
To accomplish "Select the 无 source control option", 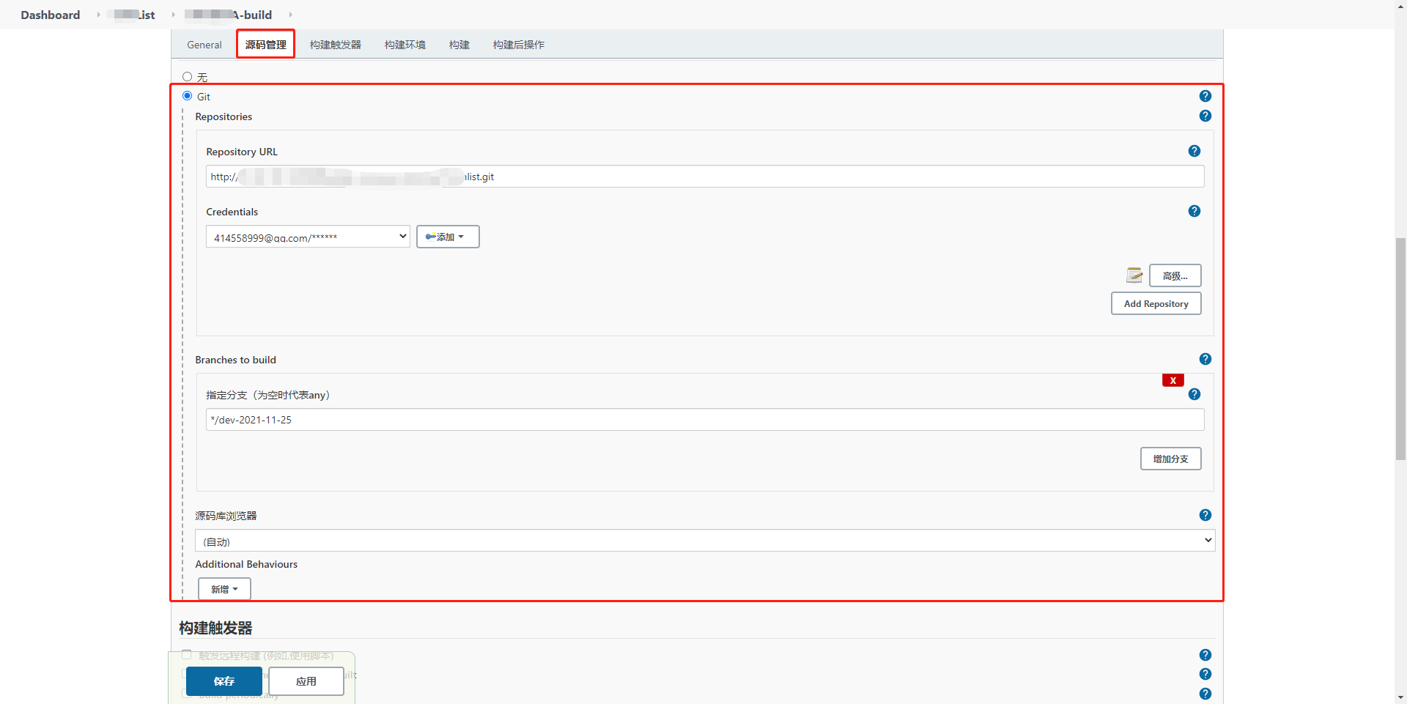I will pos(187,77).
